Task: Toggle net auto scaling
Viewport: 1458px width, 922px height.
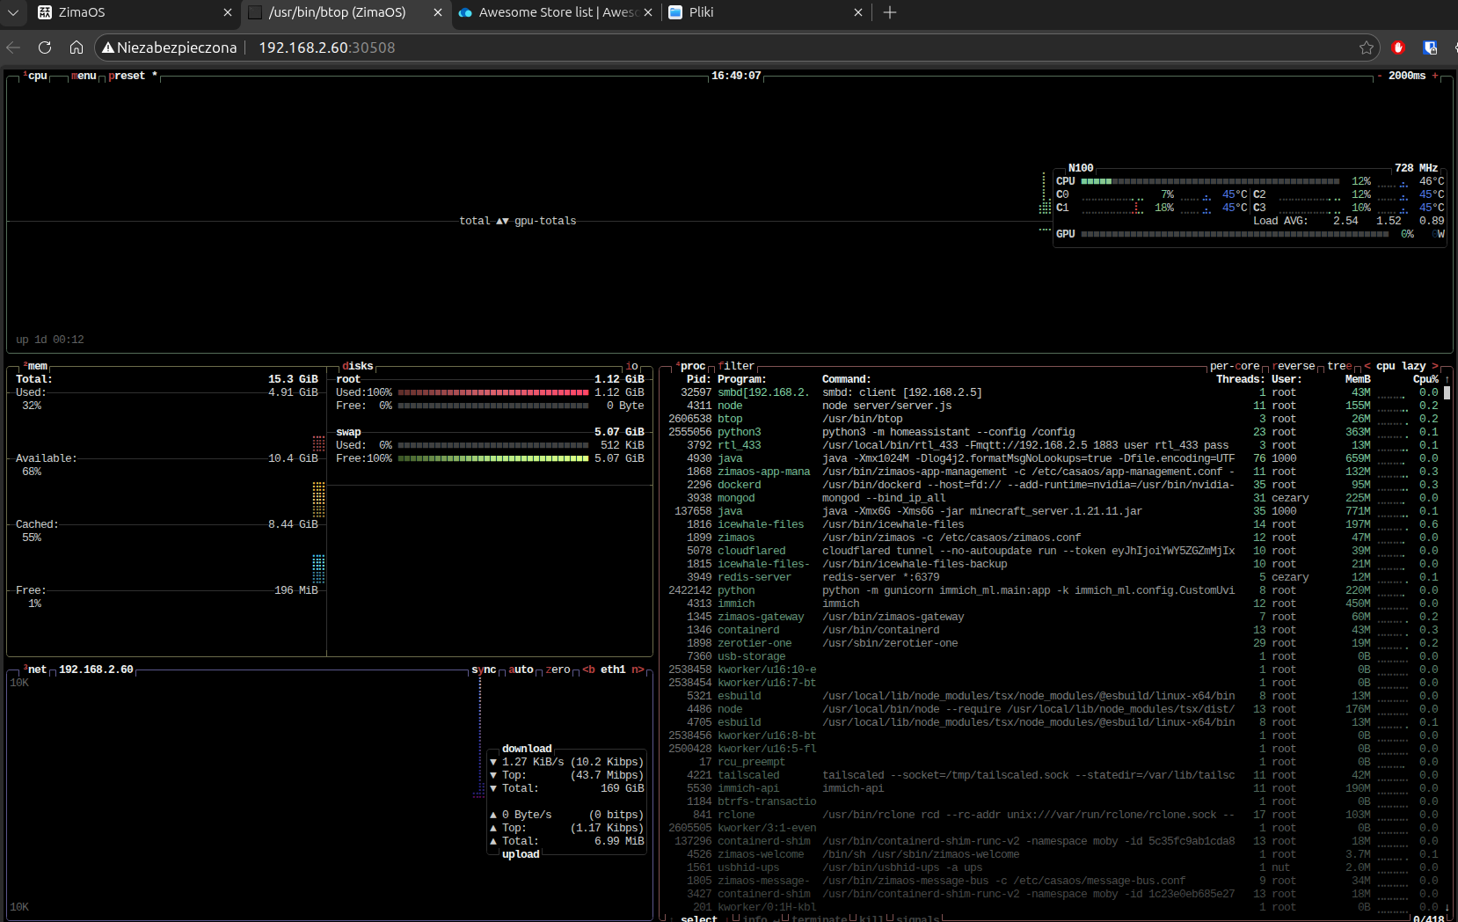Action: click(521, 670)
